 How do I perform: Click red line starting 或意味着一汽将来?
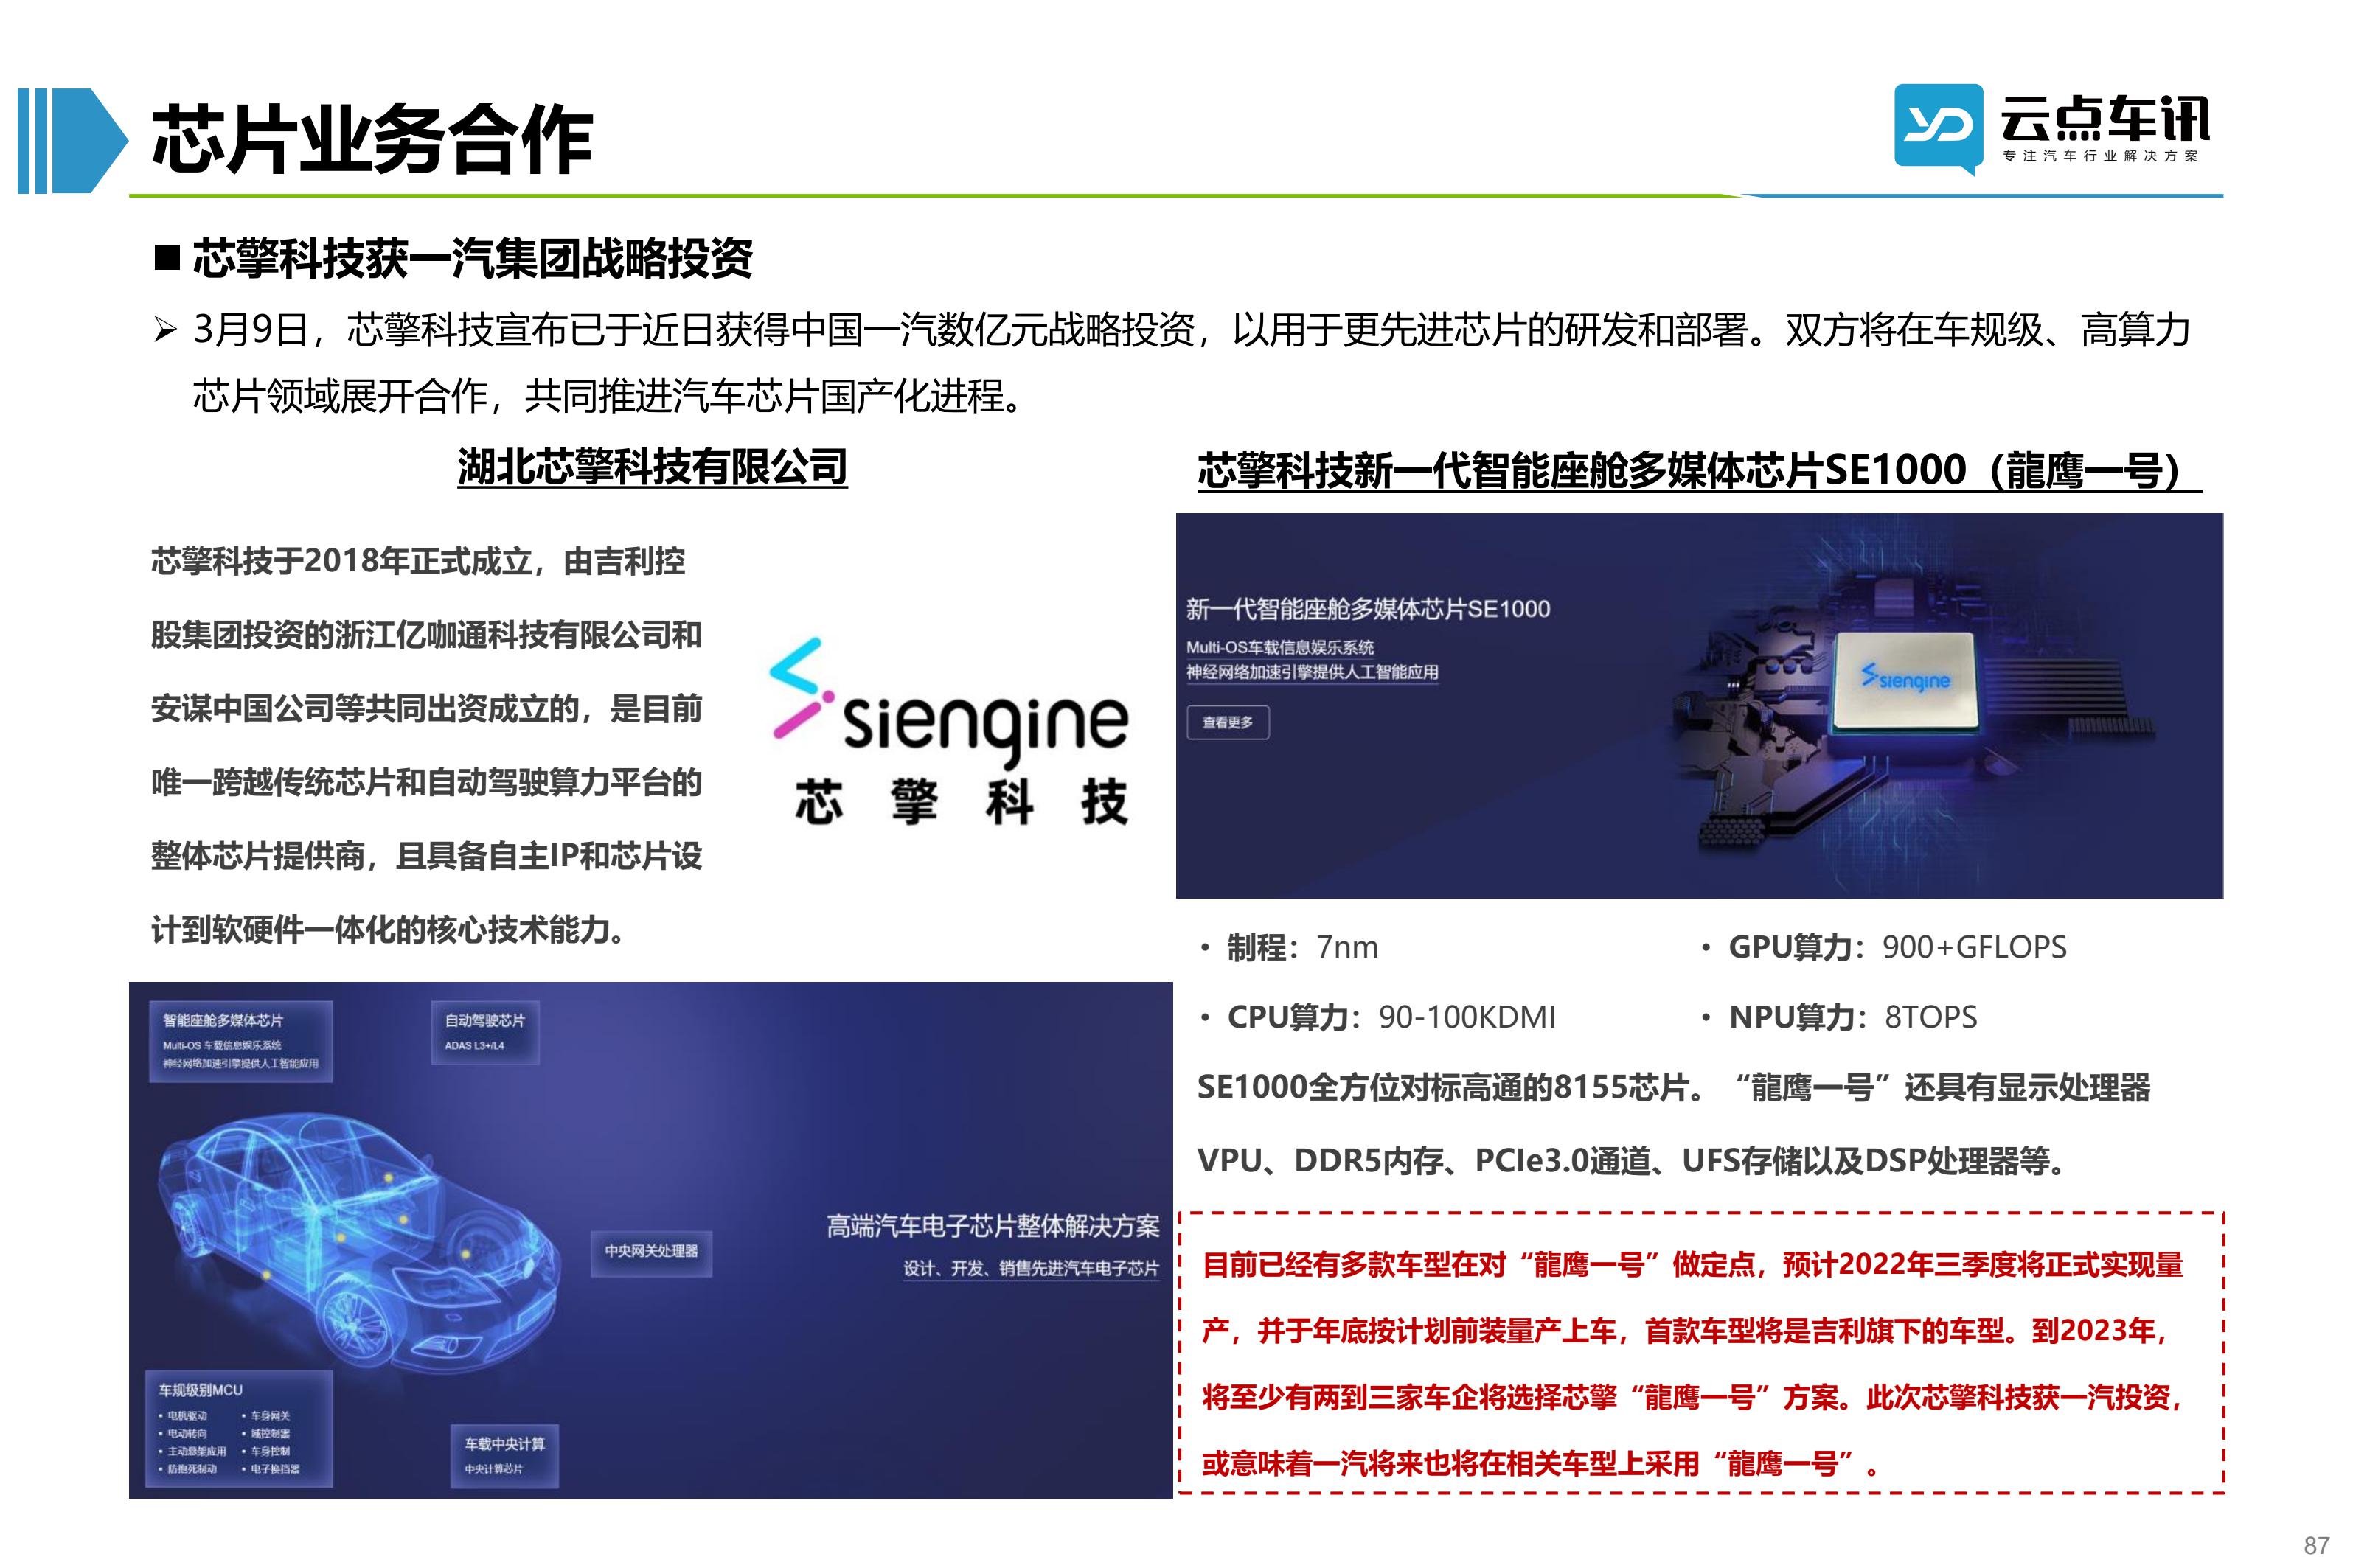click(1540, 1464)
